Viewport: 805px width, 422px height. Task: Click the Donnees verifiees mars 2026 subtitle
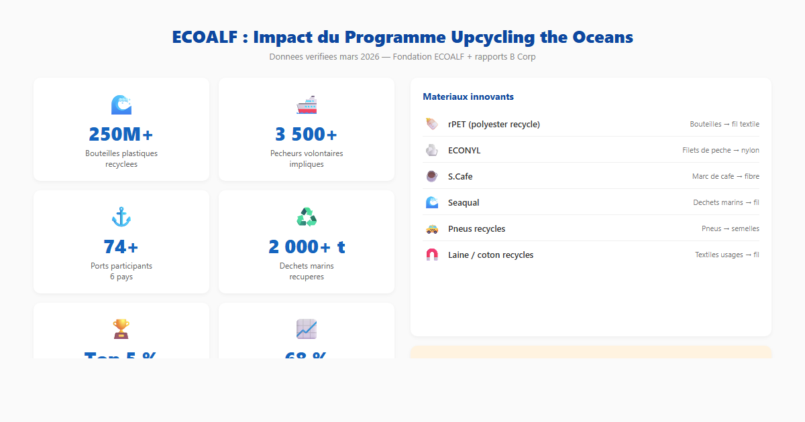click(402, 56)
